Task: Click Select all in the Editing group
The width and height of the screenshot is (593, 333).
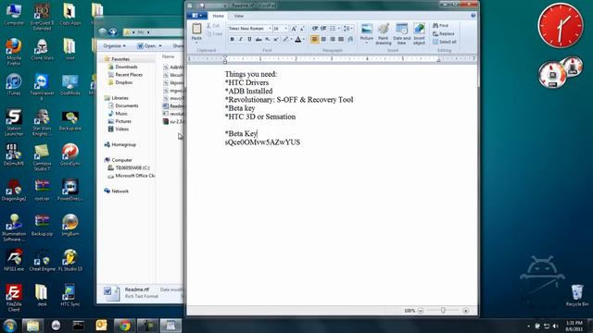Action: 445,42
